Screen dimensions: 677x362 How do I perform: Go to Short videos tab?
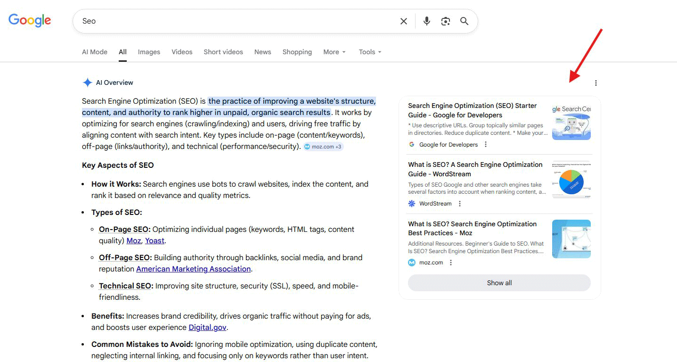tap(223, 52)
